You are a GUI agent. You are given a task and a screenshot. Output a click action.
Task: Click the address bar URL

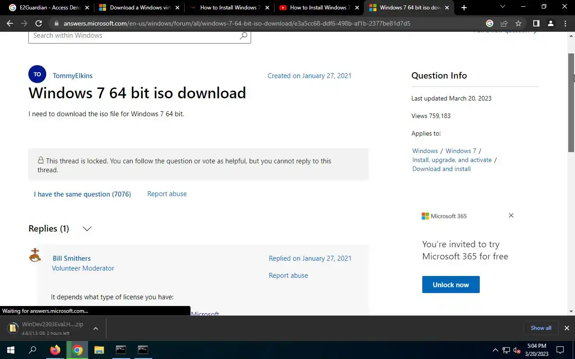pyautogui.click(x=237, y=23)
